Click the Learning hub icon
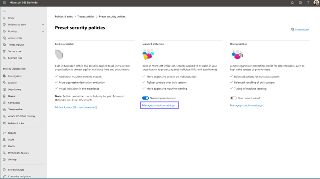320x179 pixels. [4, 58]
